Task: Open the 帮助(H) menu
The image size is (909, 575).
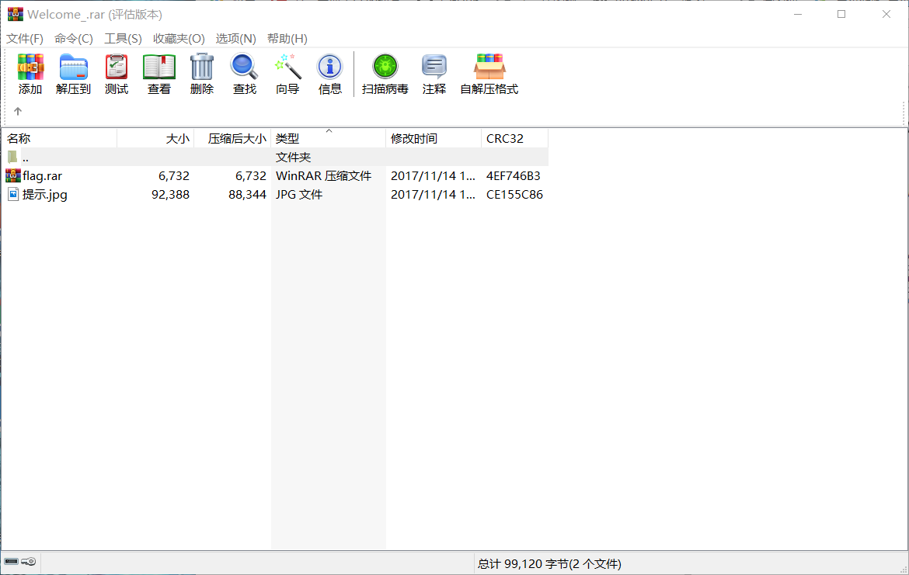Action: coord(287,38)
